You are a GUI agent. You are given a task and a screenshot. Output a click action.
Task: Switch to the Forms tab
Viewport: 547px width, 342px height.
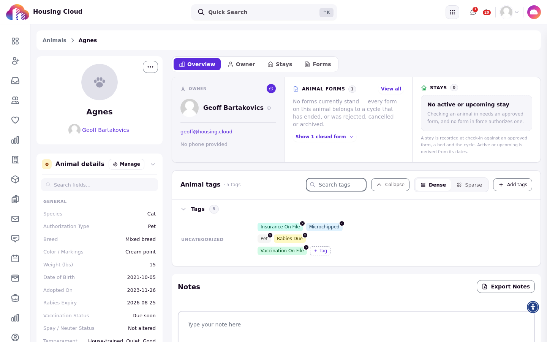pyautogui.click(x=318, y=64)
